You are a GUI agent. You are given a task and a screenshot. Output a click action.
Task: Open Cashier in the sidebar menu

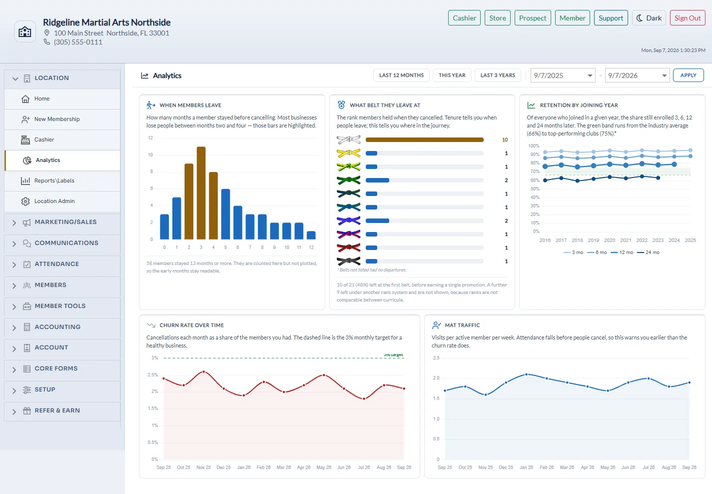click(62, 140)
